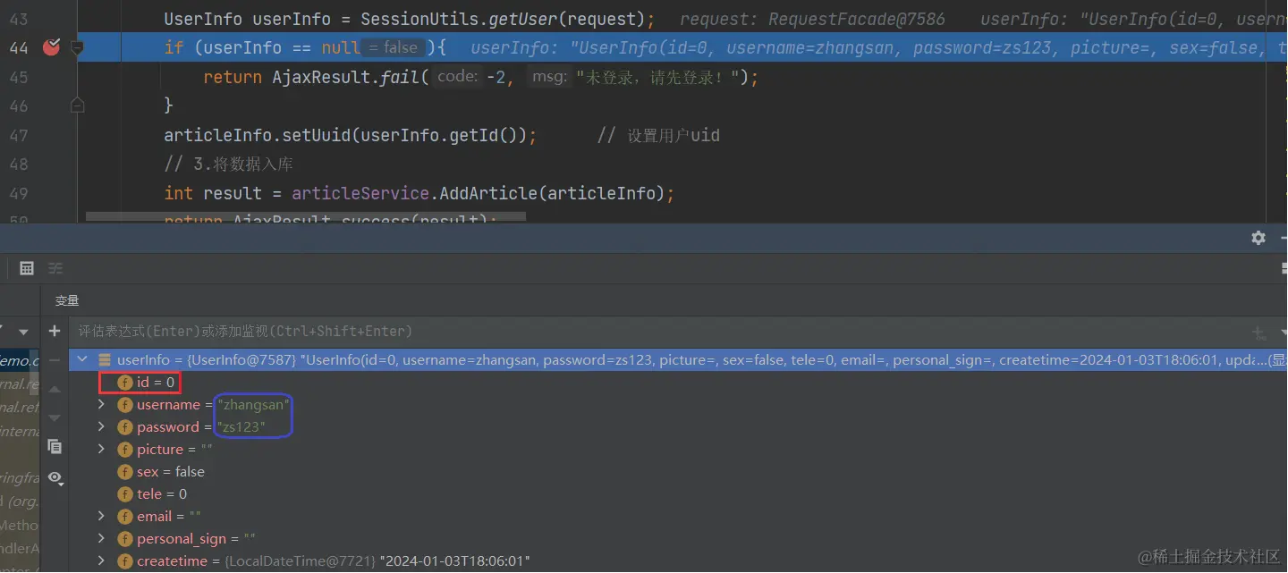Select the "sex = false" variable row
The height and width of the screenshot is (573, 1288).
(678, 472)
